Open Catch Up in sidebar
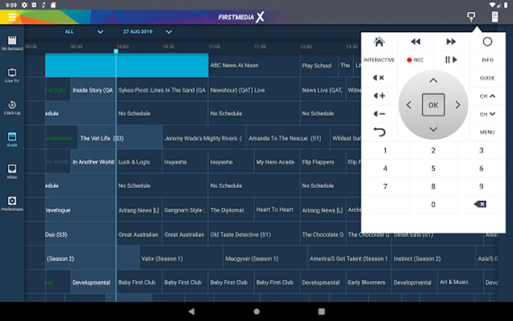Viewport: 513px width, 321px height. tap(12, 107)
